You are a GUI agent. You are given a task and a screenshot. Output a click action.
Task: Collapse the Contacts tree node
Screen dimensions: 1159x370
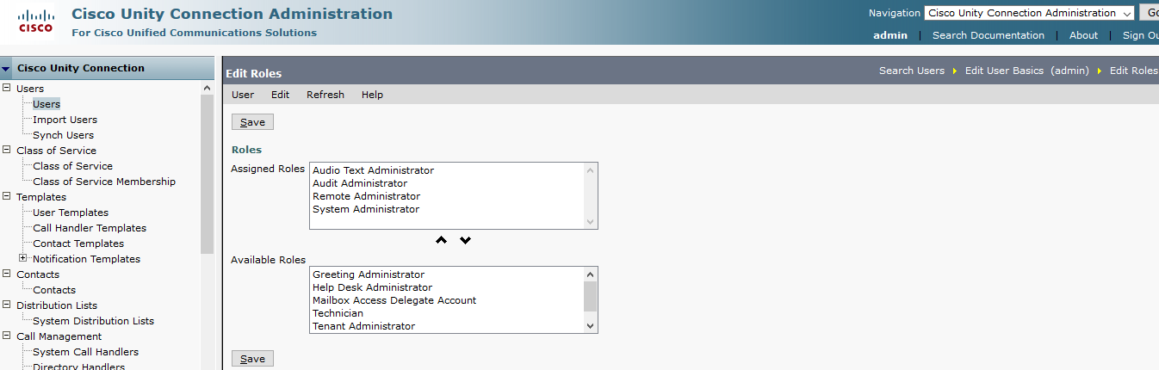click(7, 274)
